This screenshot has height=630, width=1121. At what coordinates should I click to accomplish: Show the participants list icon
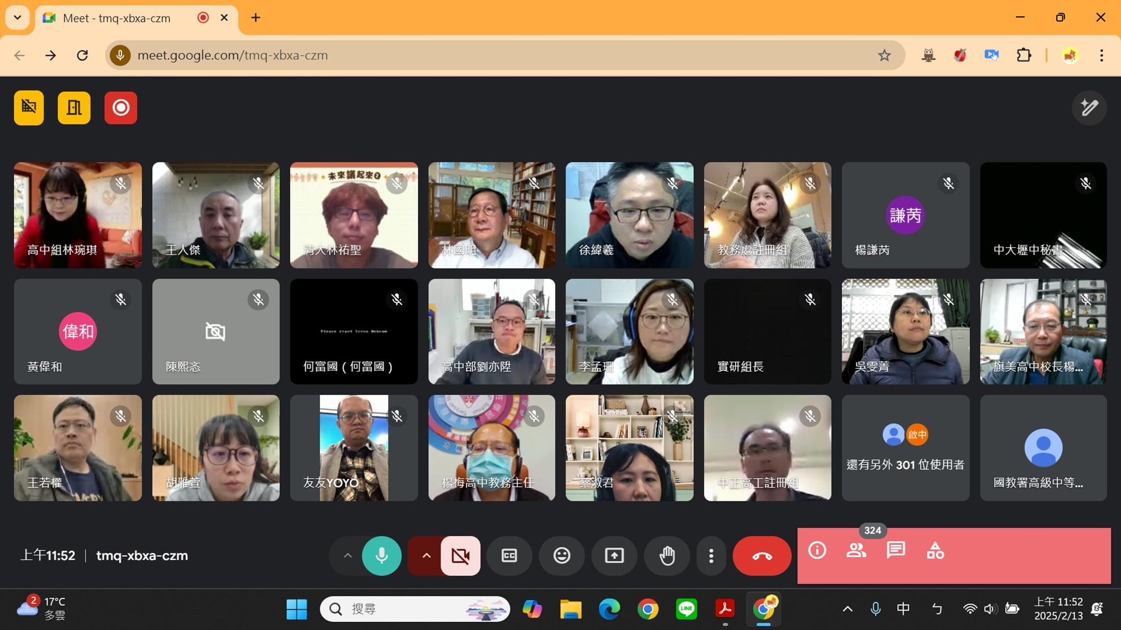click(x=856, y=551)
